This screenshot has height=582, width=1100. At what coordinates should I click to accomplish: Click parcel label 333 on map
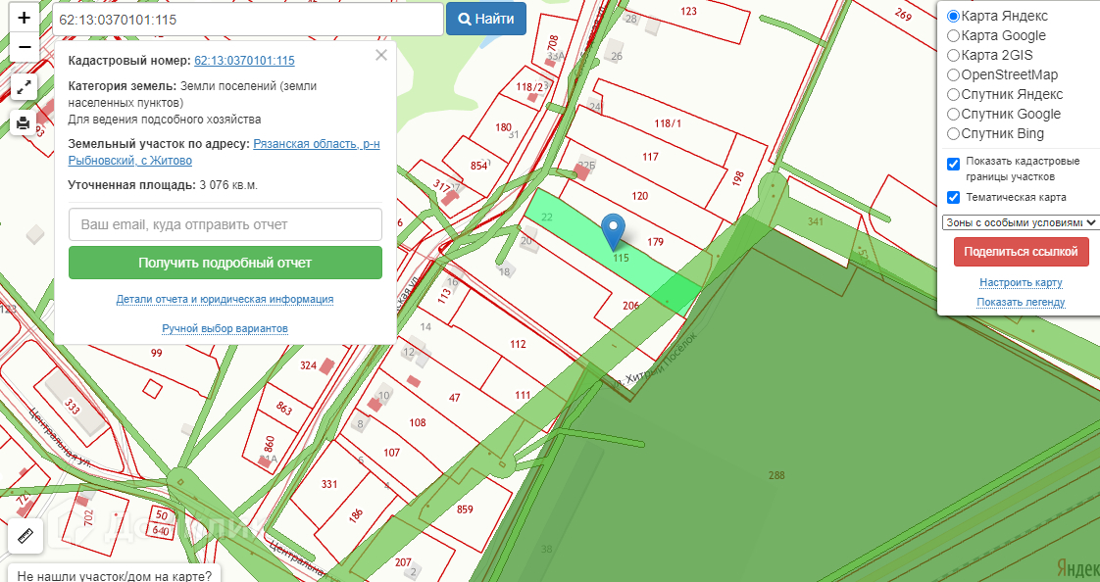click(x=73, y=406)
